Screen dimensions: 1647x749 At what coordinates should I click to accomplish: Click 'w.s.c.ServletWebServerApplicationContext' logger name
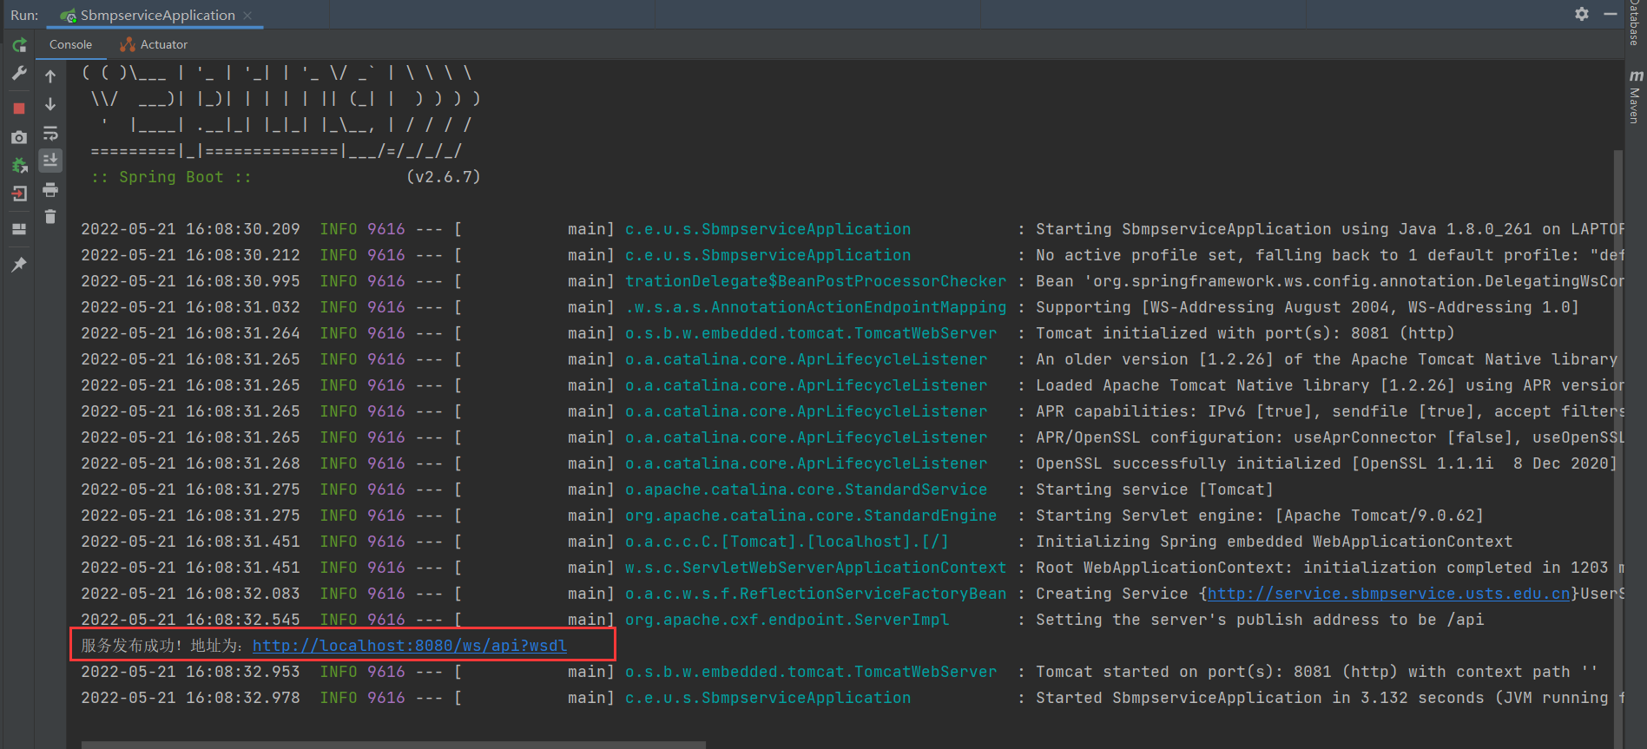click(816, 568)
